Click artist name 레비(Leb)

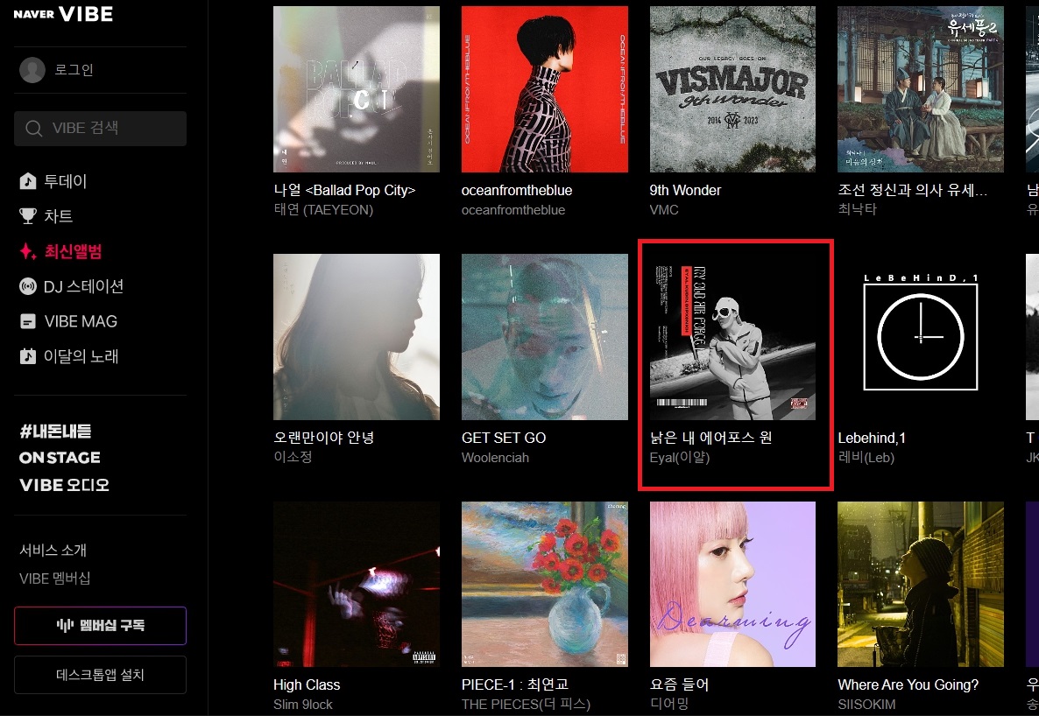tap(866, 457)
